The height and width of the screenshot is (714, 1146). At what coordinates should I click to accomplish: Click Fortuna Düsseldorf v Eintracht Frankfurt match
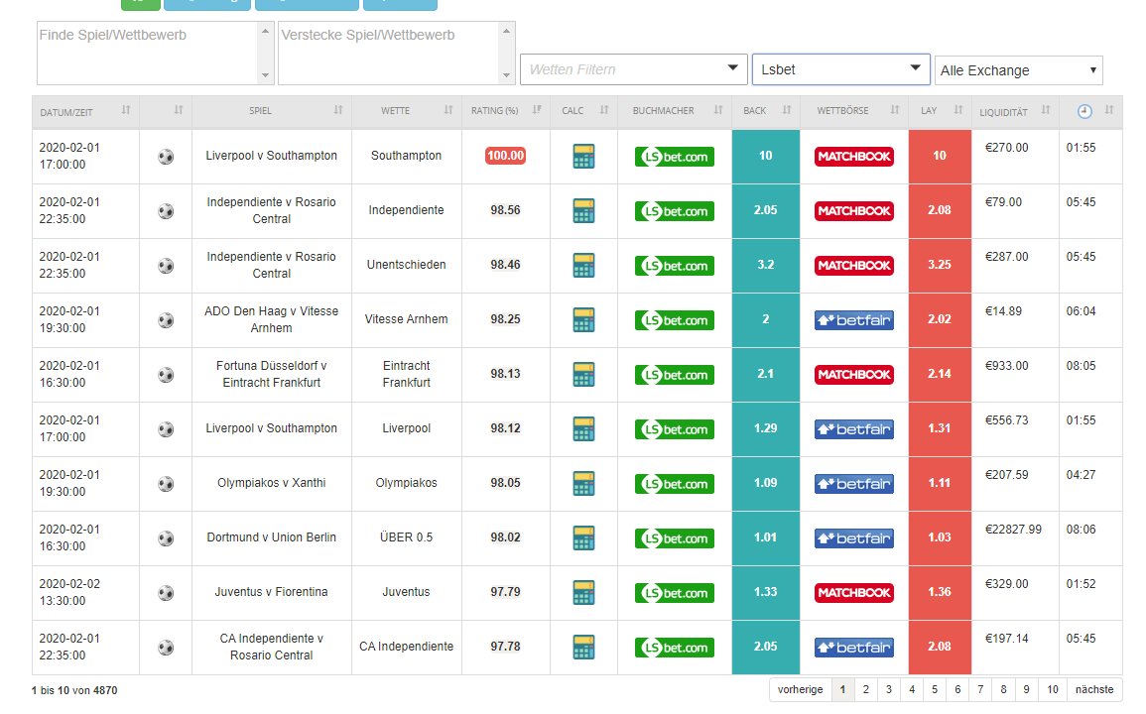[271, 374]
